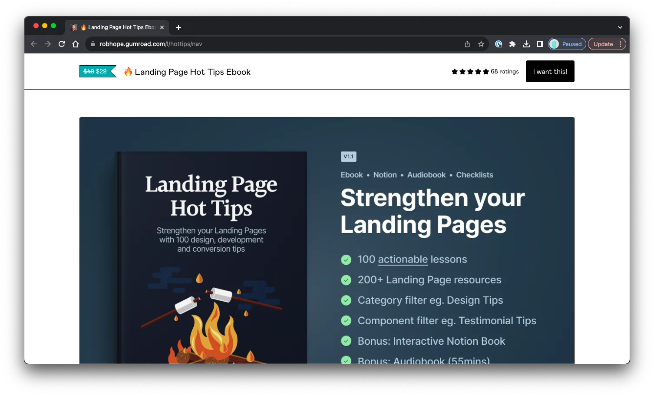The image size is (654, 396).
Task: Open a new browser tab
Action: point(178,27)
